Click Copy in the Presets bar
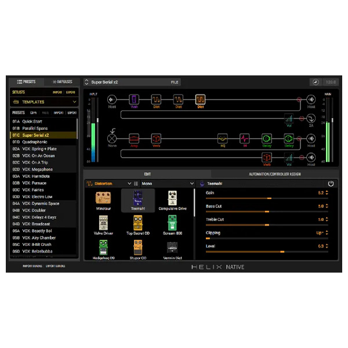Screen dimensions: 348x348 33,113
